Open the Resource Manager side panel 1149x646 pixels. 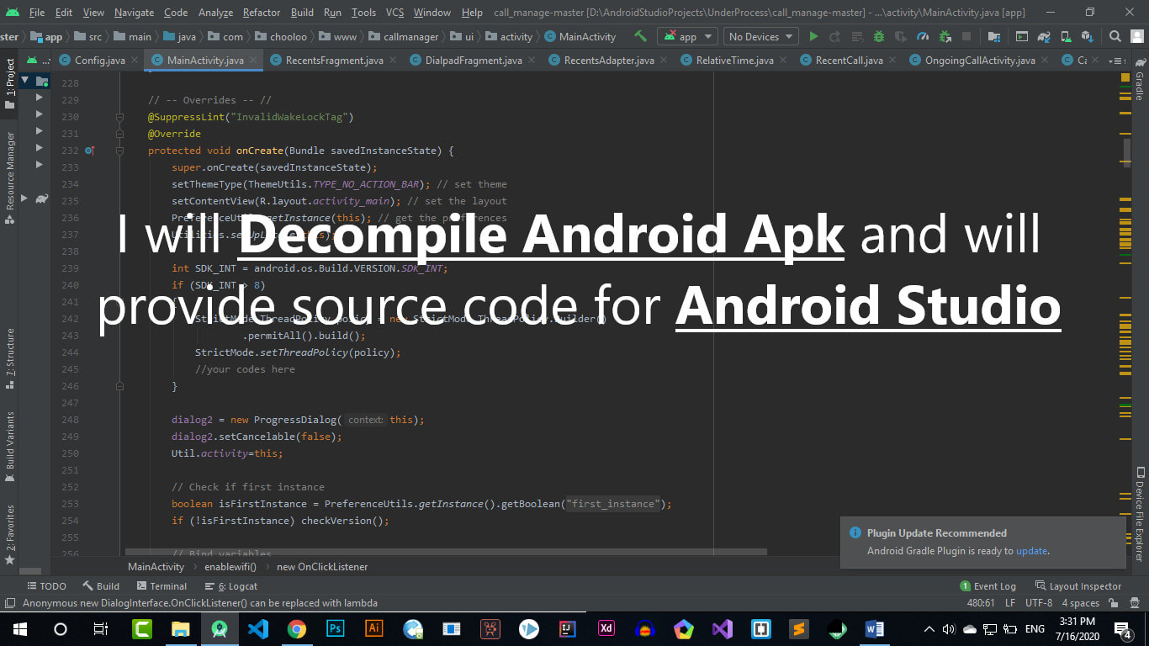click(x=10, y=177)
